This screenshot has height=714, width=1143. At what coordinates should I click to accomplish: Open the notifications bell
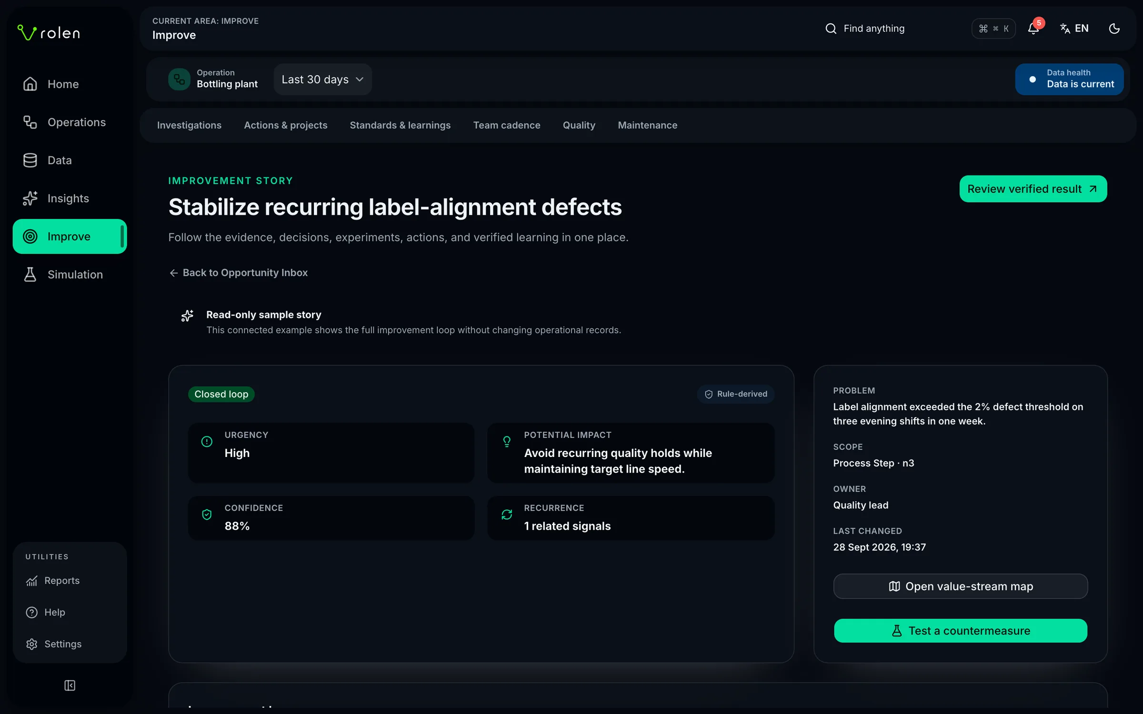tap(1033, 29)
